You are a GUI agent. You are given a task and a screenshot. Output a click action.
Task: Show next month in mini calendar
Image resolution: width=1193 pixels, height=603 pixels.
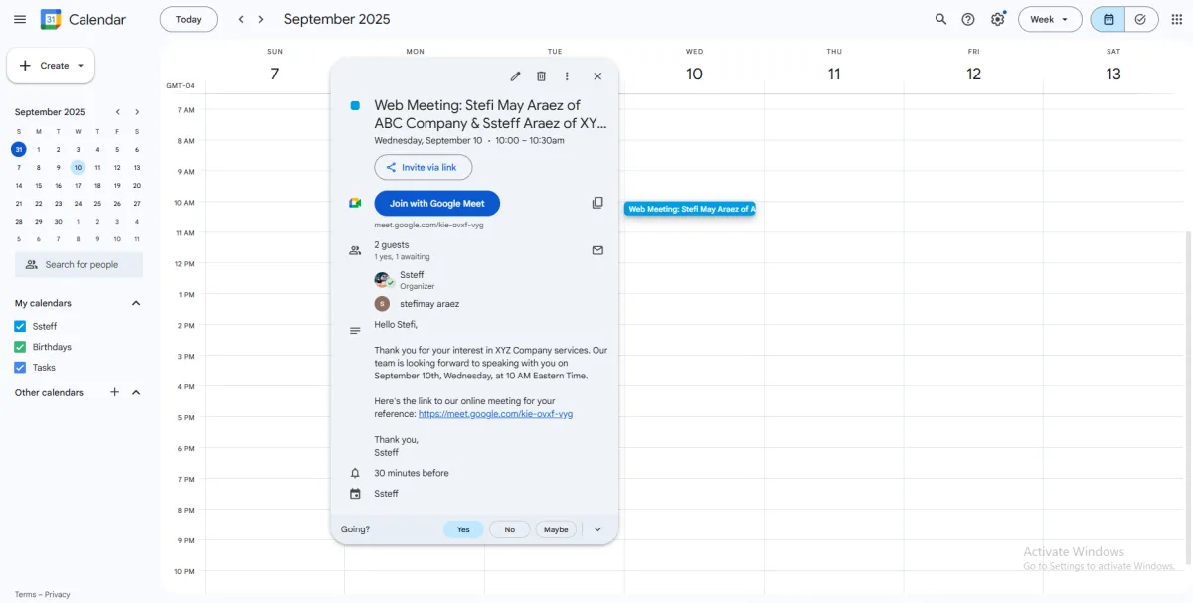(137, 112)
